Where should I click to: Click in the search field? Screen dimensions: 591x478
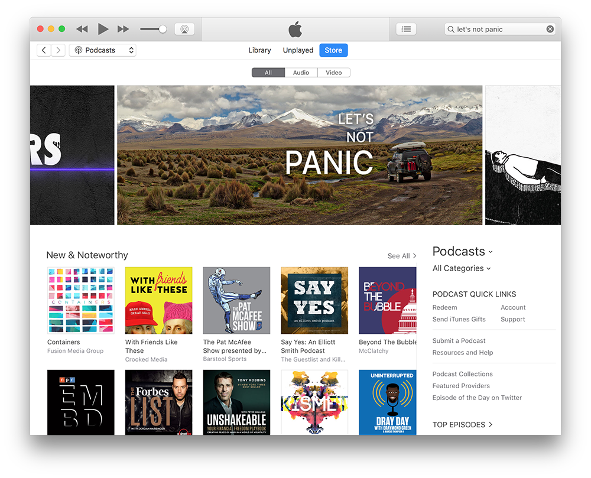(x=500, y=29)
